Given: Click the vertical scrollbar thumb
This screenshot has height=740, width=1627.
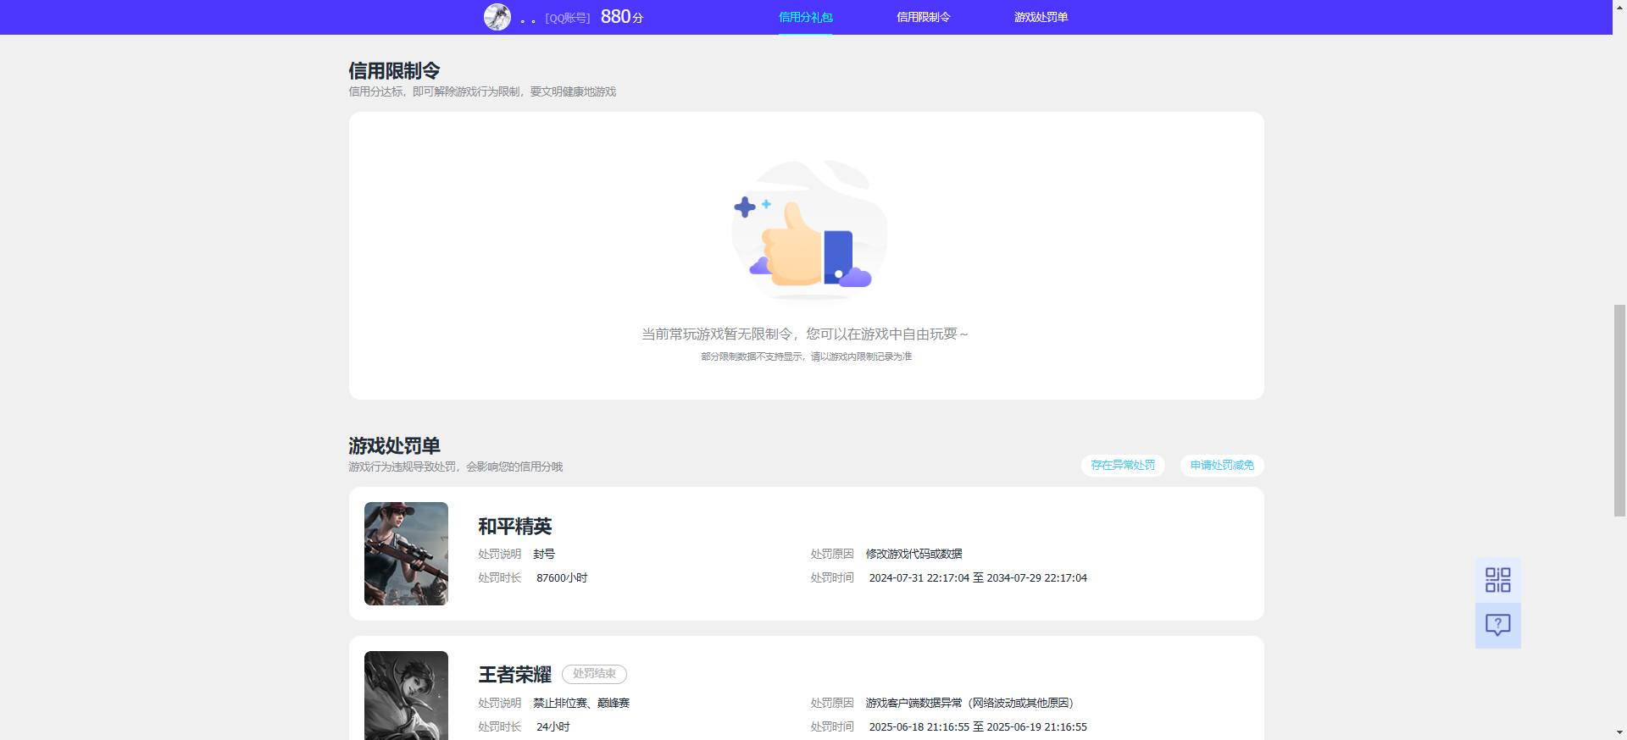Looking at the screenshot, I should [1619, 411].
